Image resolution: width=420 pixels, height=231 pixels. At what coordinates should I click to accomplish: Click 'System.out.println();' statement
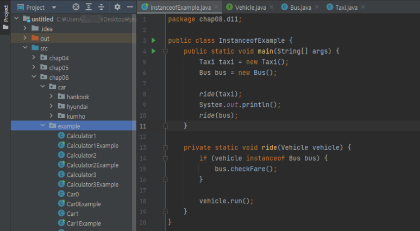(240, 105)
